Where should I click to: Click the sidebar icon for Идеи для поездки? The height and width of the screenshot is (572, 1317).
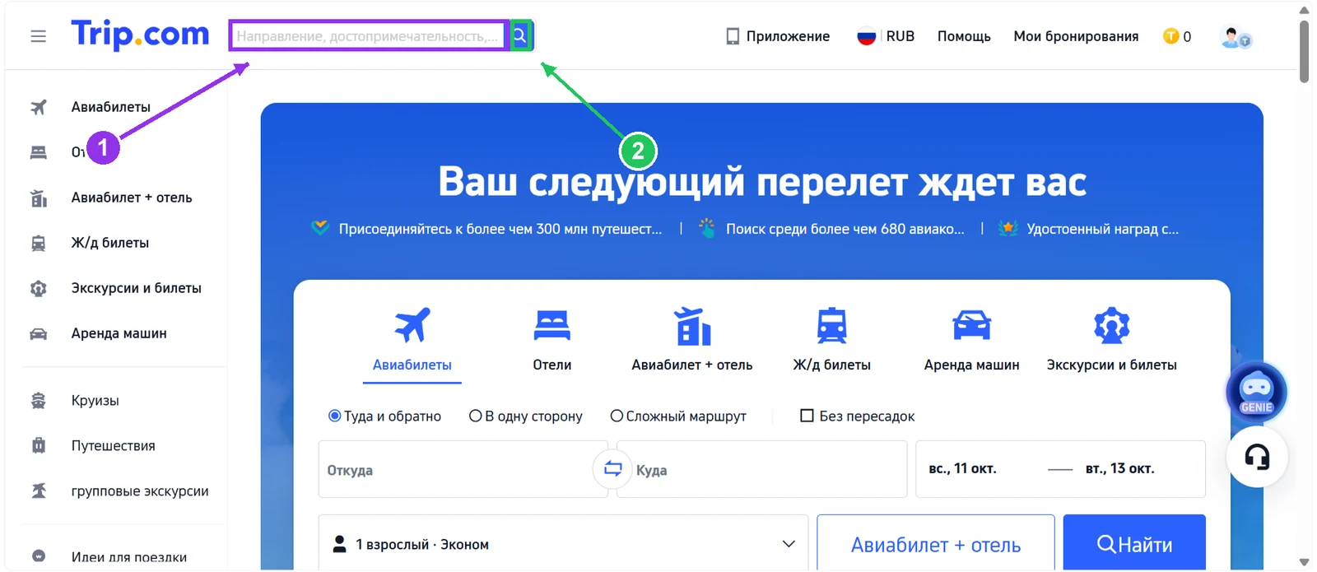pos(39,556)
